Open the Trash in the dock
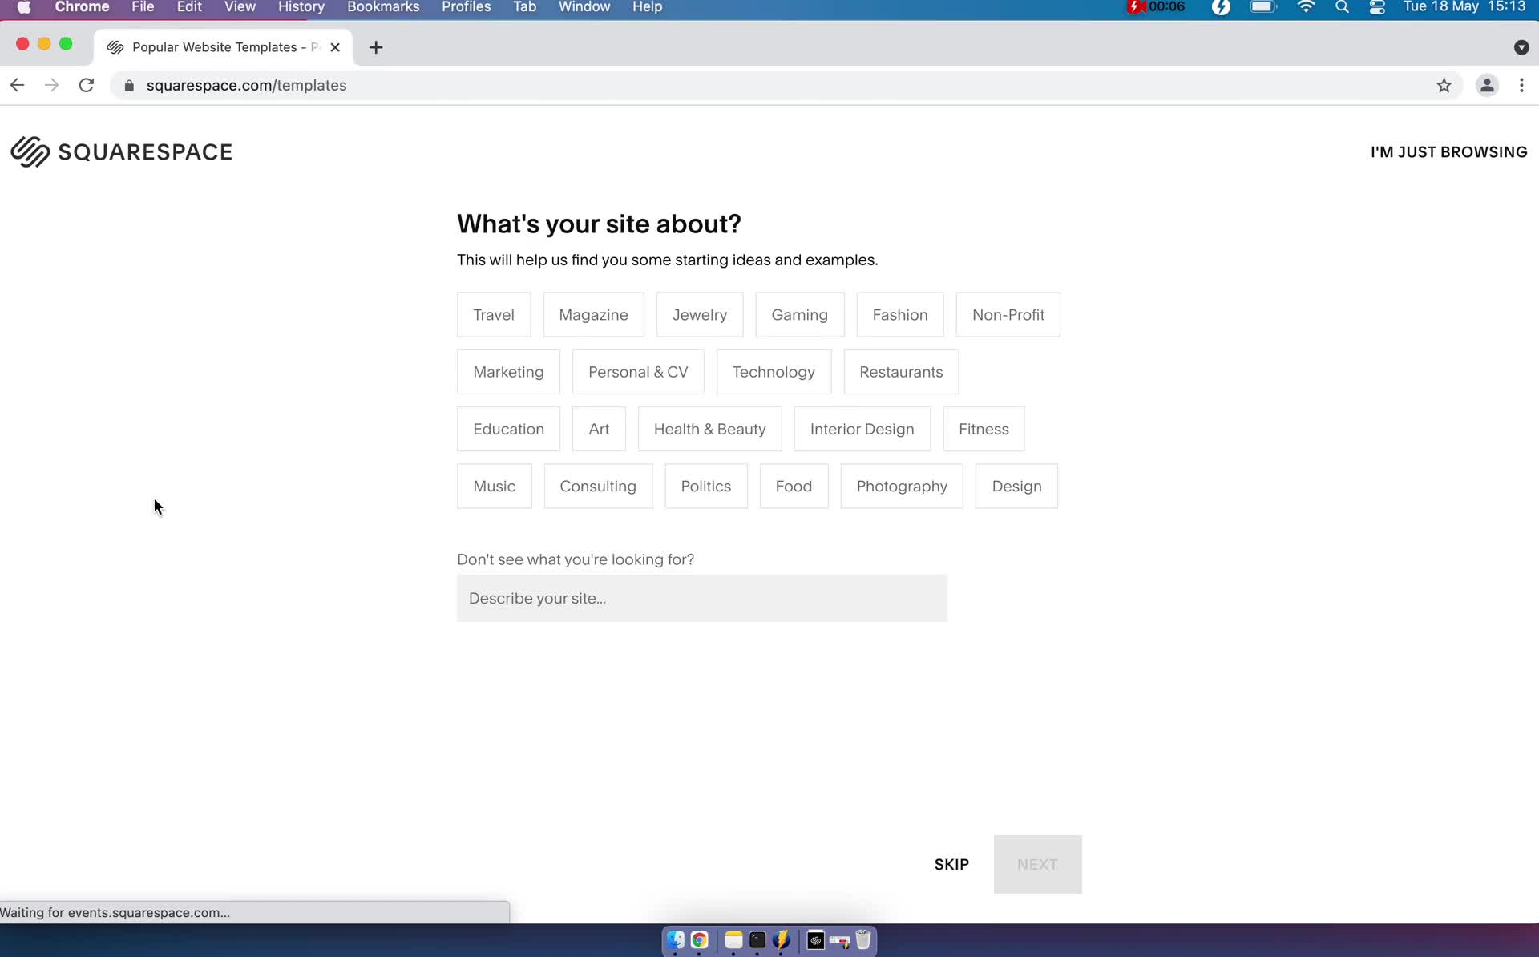Image resolution: width=1539 pixels, height=957 pixels. pos(863,940)
